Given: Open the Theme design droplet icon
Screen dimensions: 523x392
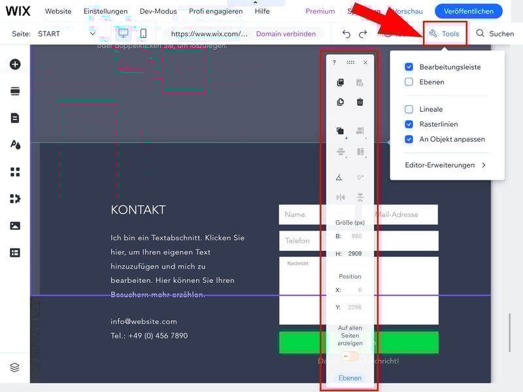Looking at the screenshot, I should click(x=15, y=145).
